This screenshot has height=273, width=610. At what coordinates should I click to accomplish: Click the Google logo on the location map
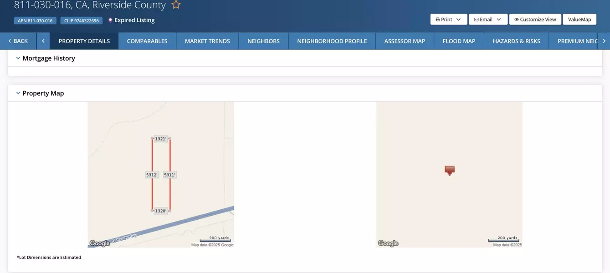(x=388, y=243)
